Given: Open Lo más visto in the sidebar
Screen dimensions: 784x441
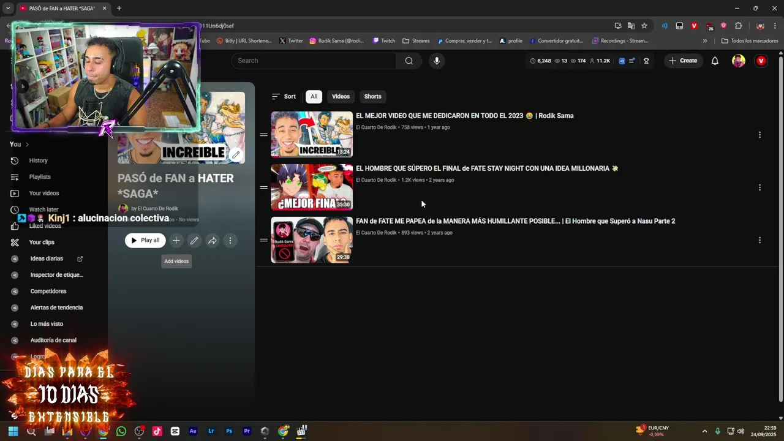Looking at the screenshot, I should click(x=47, y=324).
